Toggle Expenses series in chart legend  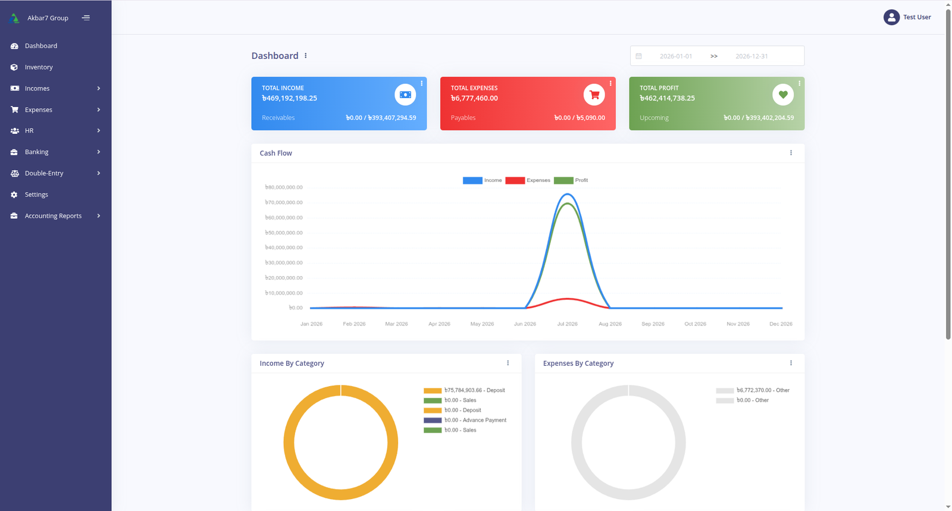pyautogui.click(x=528, y=180)
